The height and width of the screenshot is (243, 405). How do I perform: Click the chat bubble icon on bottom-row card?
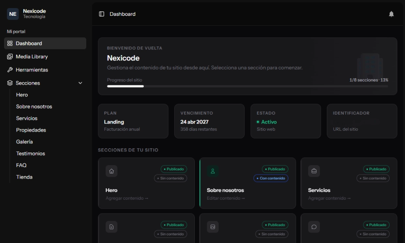coord(314,227)
